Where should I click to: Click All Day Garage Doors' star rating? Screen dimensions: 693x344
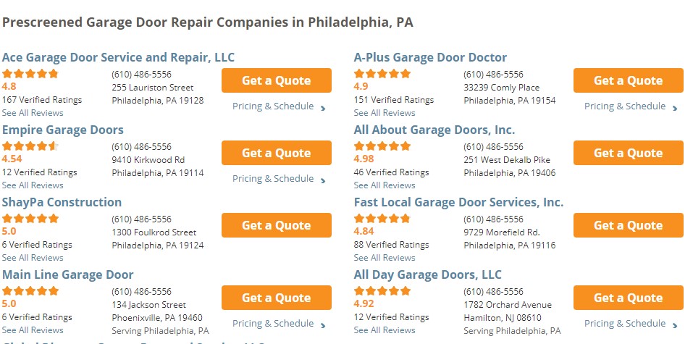(382, 290)
